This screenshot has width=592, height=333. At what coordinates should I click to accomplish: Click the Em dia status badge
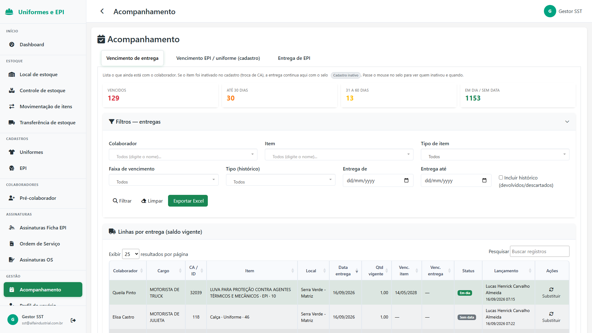coord(465,293)
